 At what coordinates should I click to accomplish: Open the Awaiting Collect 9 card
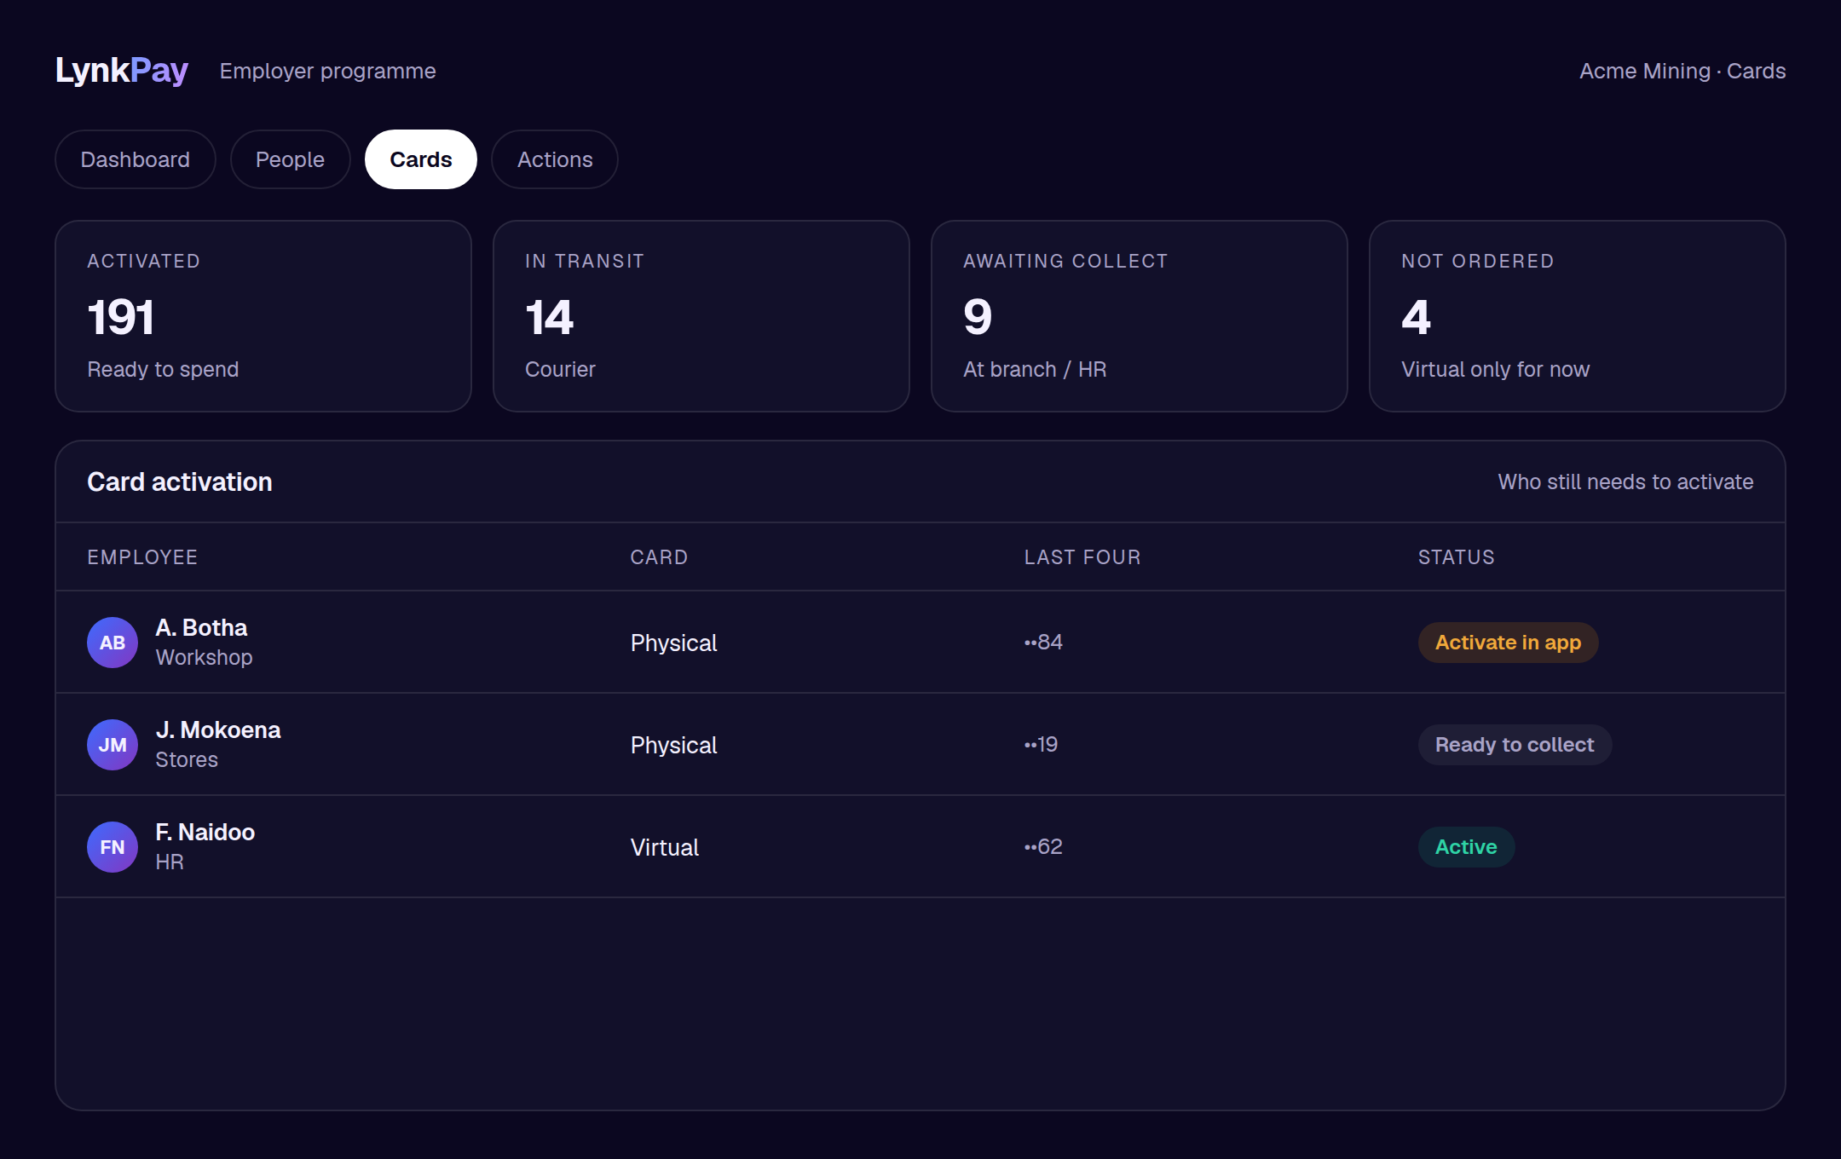[x=1140, y=316]
